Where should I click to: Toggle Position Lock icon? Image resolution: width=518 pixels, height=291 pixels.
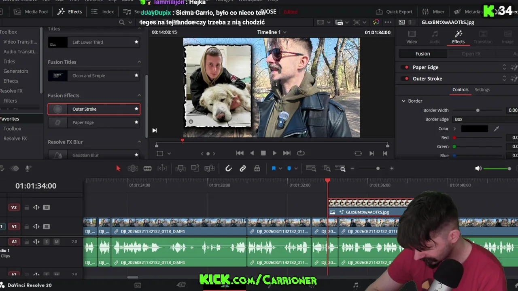click(x=257, y=169)
